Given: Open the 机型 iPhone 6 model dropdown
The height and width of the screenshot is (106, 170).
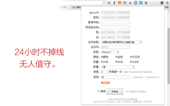Looking at the screenshot, I should pyautogui.click(x=110, y=52).
